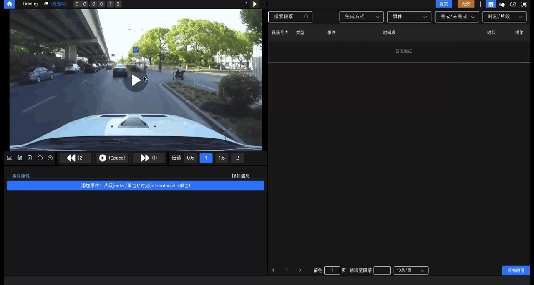This screenshot has height=285, width=534.
Task: Click the 提交 submit button
Action: 443,4
